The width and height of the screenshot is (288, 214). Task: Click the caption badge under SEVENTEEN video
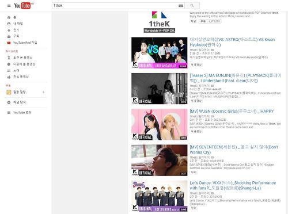coord(193,173)
